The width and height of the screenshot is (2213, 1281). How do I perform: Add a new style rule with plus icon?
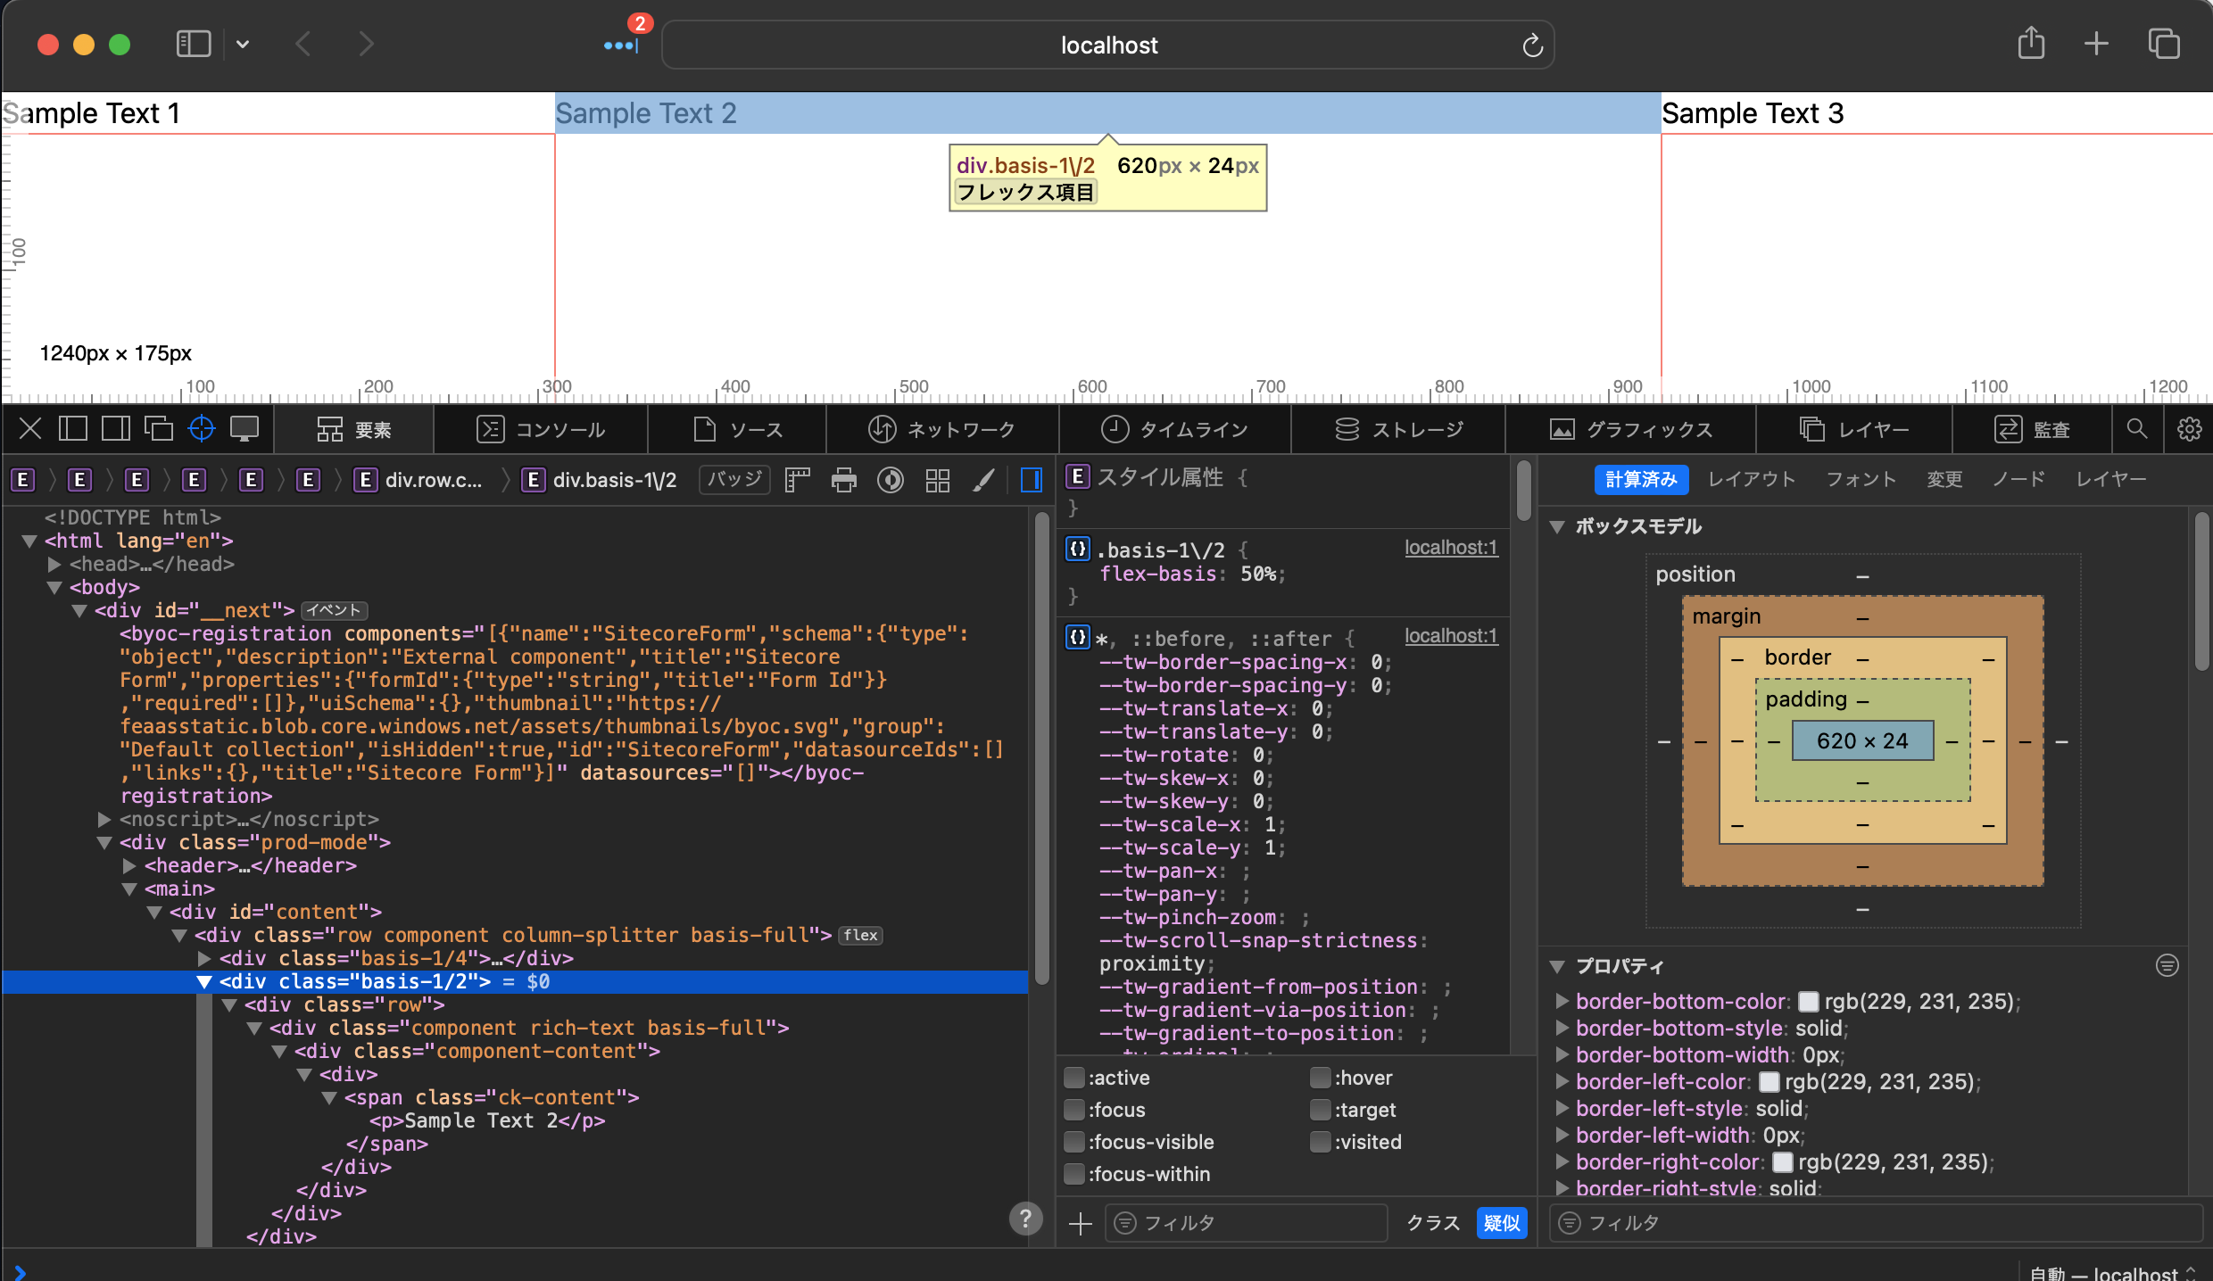coord(1081,1223)
